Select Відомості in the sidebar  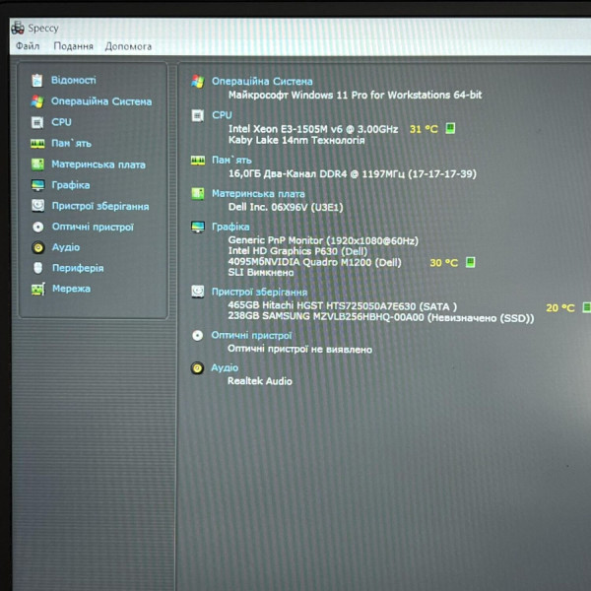[x=74, y=80]
